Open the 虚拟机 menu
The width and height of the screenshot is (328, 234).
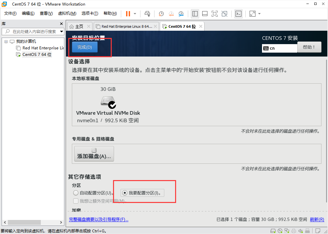(x=67, y=13)
